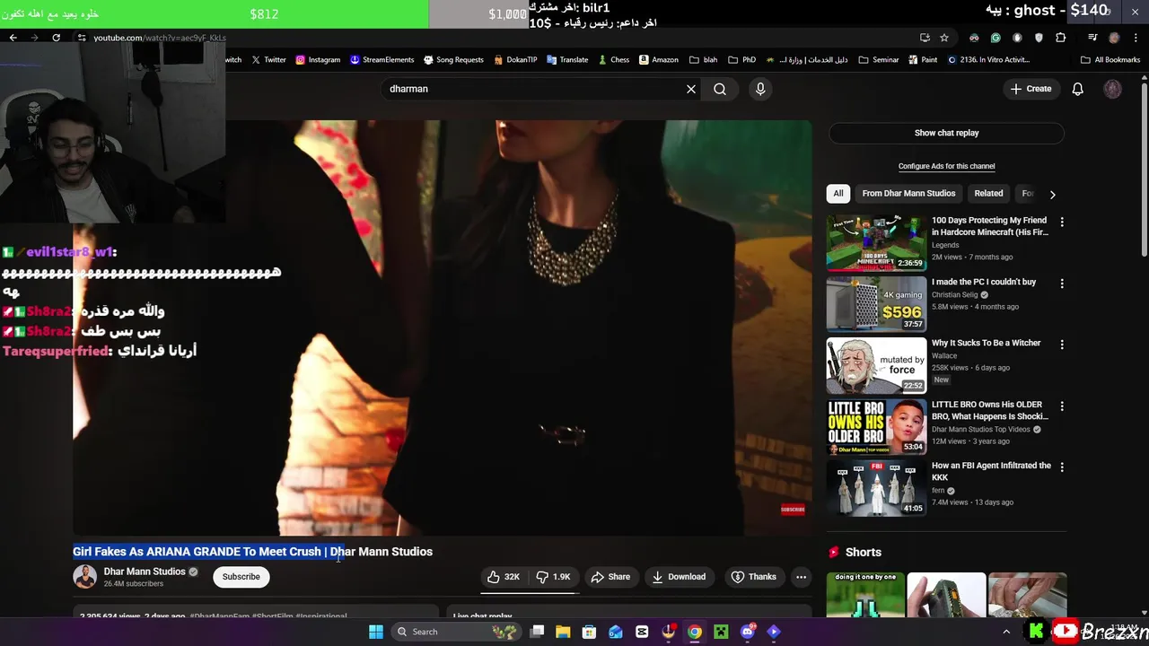Like the video (32K thumbs up)
The width and height of the screenshot is (1149, 646).
tap(504, 577)
